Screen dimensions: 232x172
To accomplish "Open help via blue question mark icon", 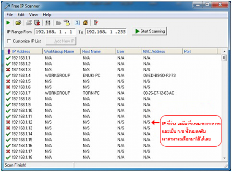I will pyautogui.click(x=77, y=23).
